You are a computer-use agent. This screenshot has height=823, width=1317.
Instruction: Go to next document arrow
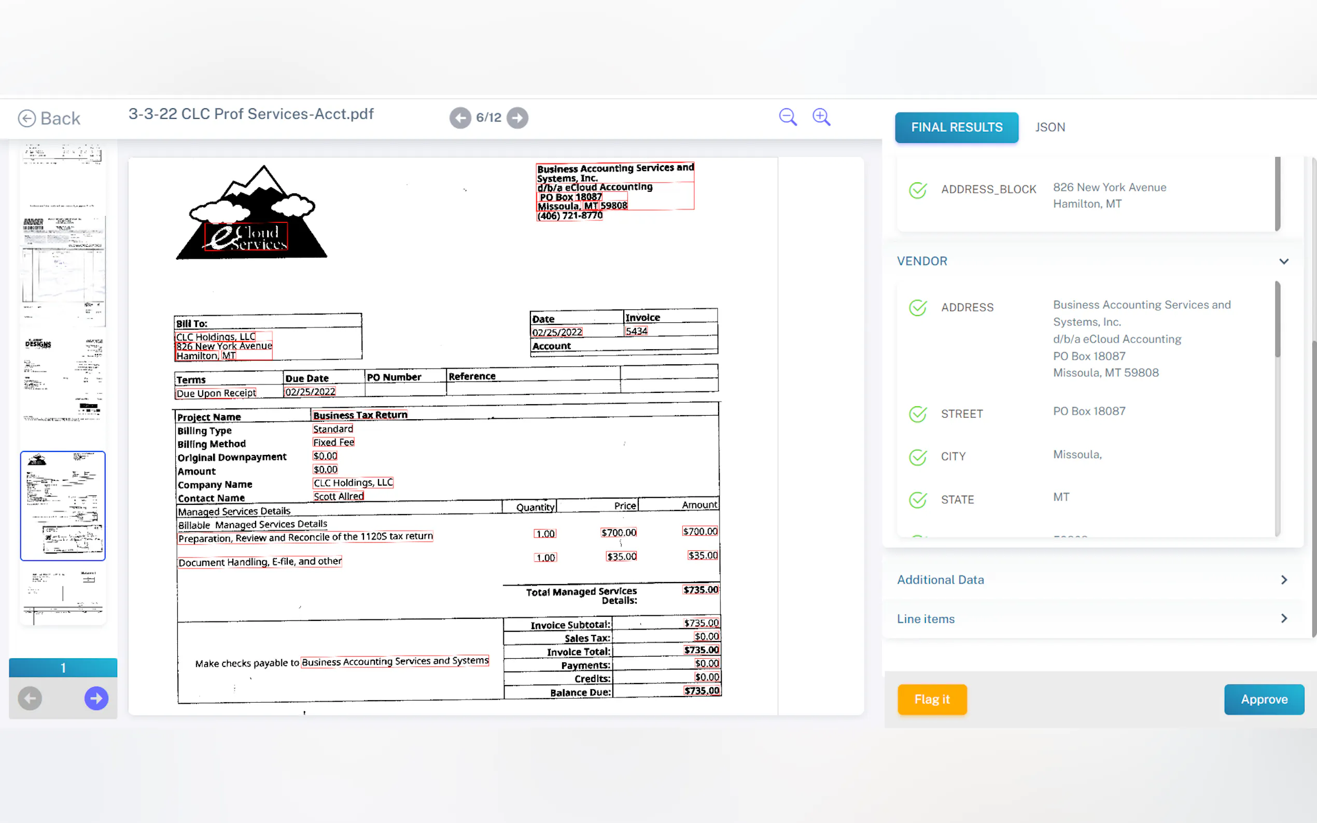point(517,118)
